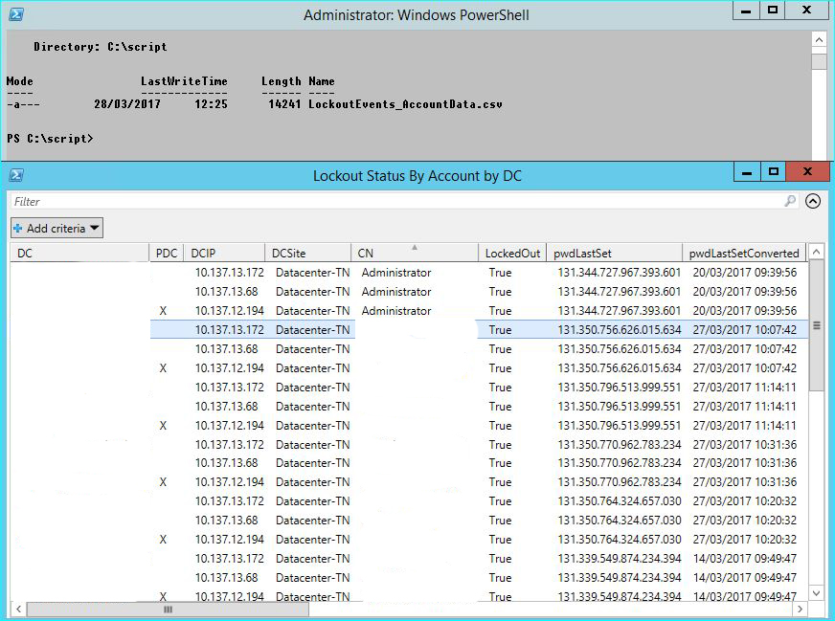Image resolution: width=835 pixels, height=621 pixels.
Task: Sort by the DC column header
Action: pyautogui.click(x=79, y=253)
